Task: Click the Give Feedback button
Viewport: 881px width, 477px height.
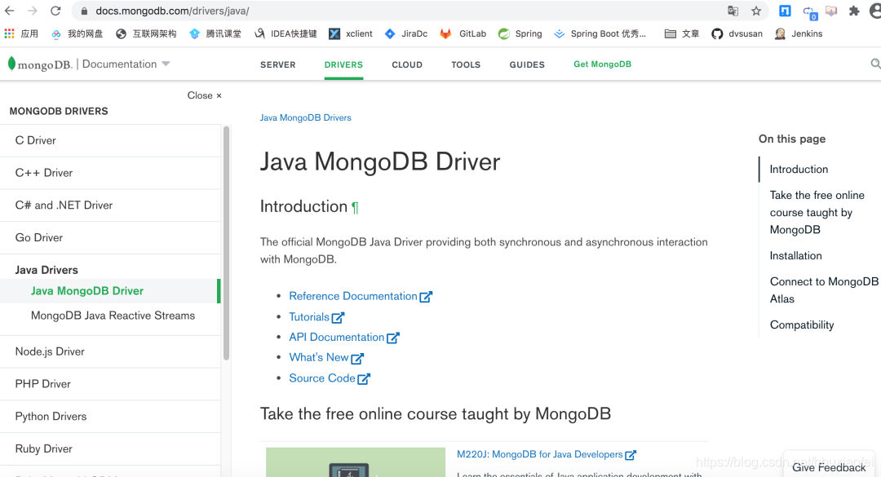Action: point(829,467)
